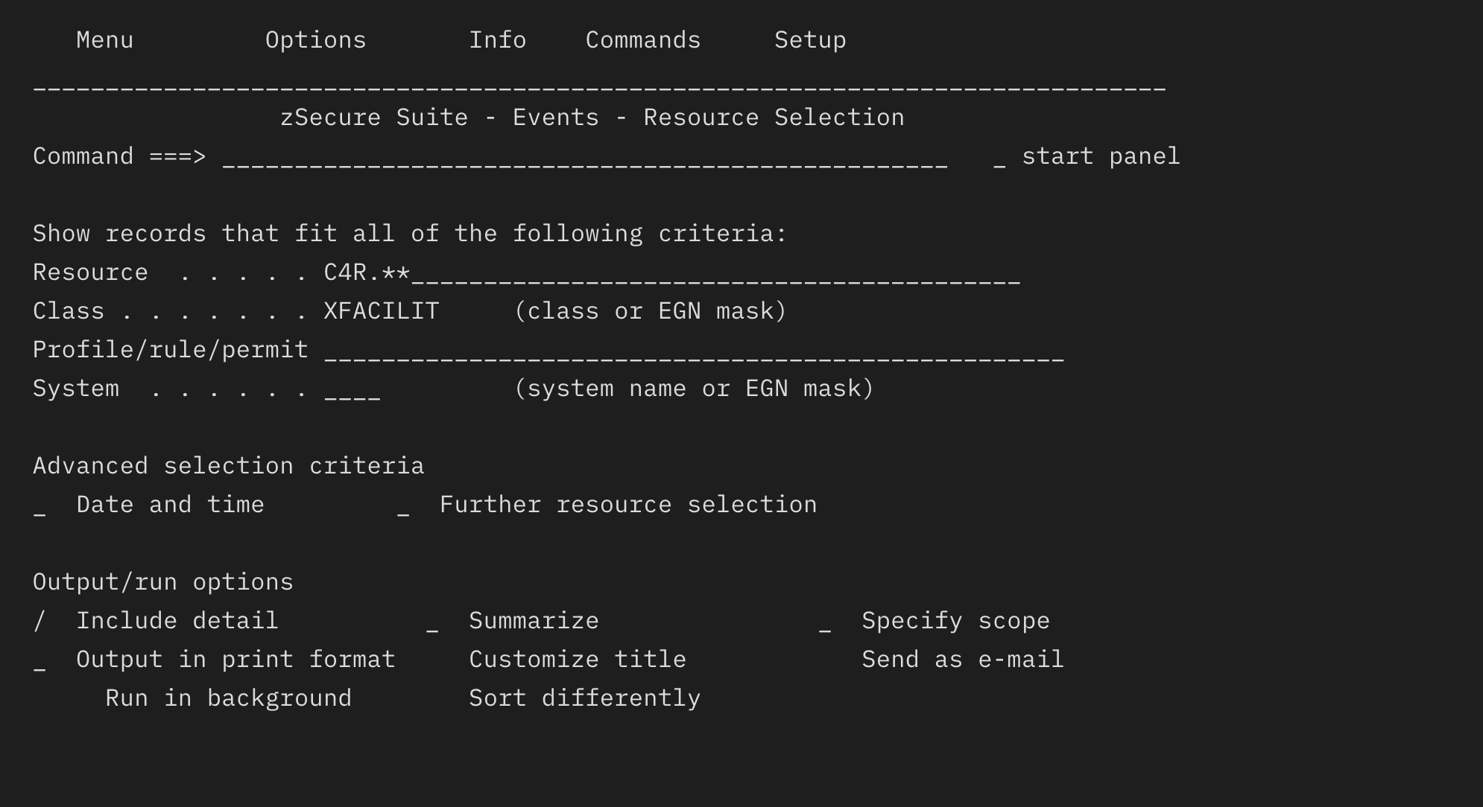Select the Class field showing XFACILIT
Screen dimensions: 1483x807
(380, 310)
